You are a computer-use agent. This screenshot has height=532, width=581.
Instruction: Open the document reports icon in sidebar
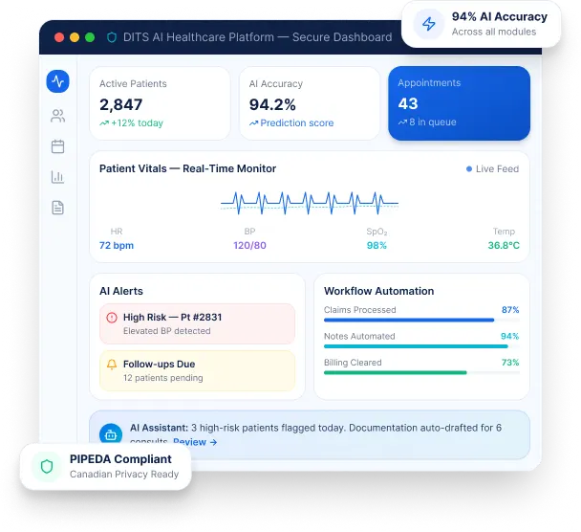pos(57,208)
